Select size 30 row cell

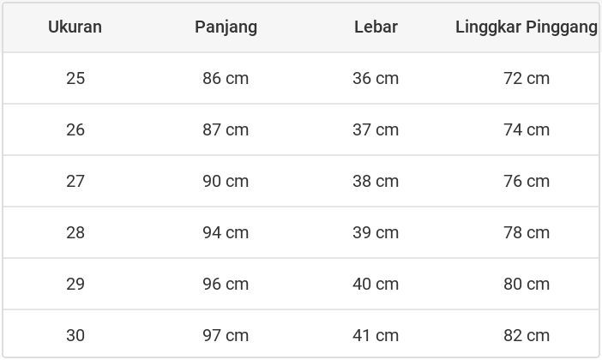[75, 335]
